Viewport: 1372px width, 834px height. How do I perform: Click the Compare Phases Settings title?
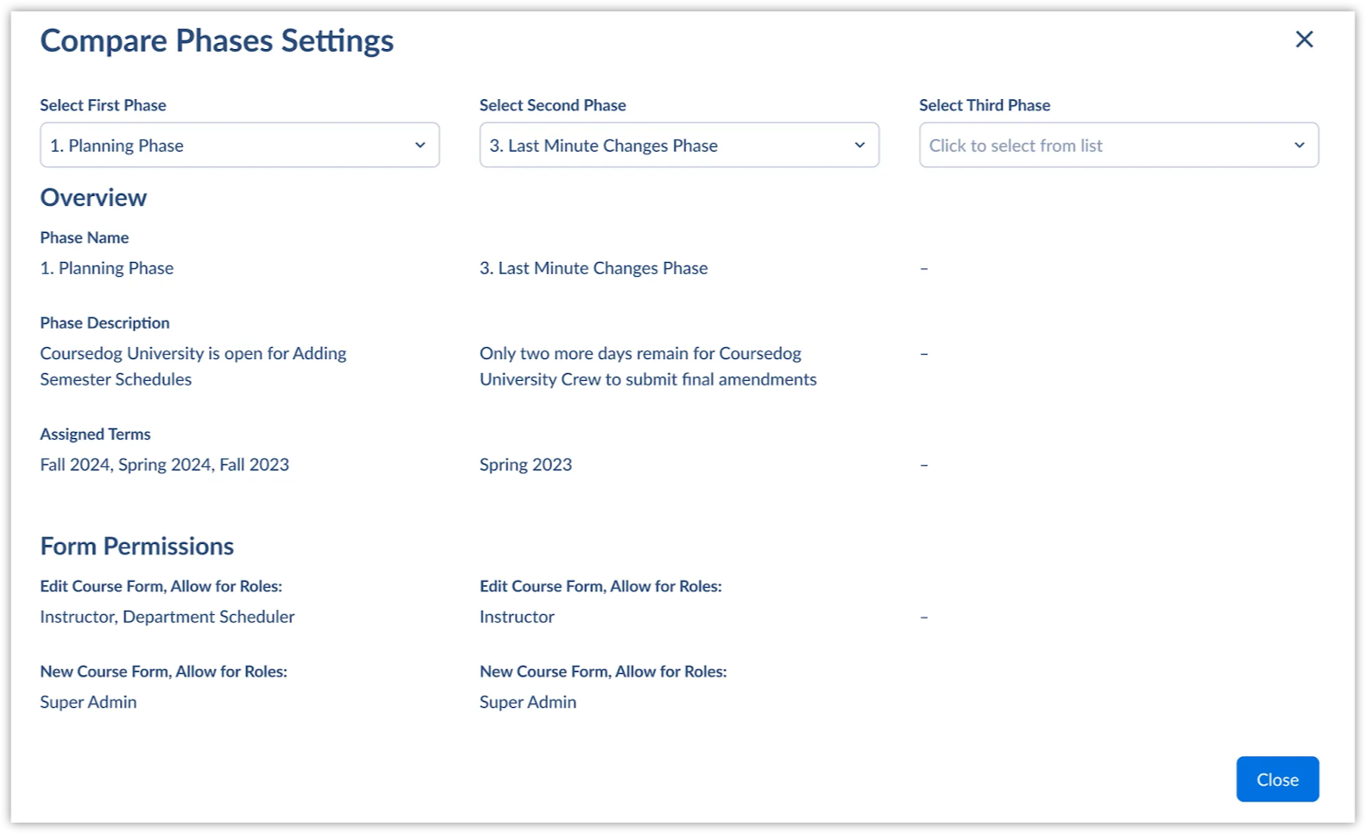coord(216,40)
